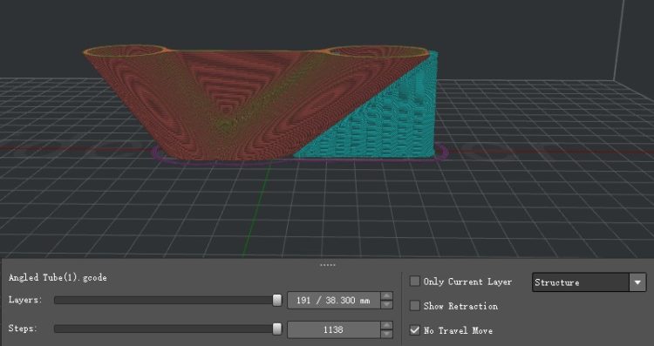This screenshot has height=346, width=654.
Task: Enable the Only Current Layer checkbox
Action: pos(414,282)
